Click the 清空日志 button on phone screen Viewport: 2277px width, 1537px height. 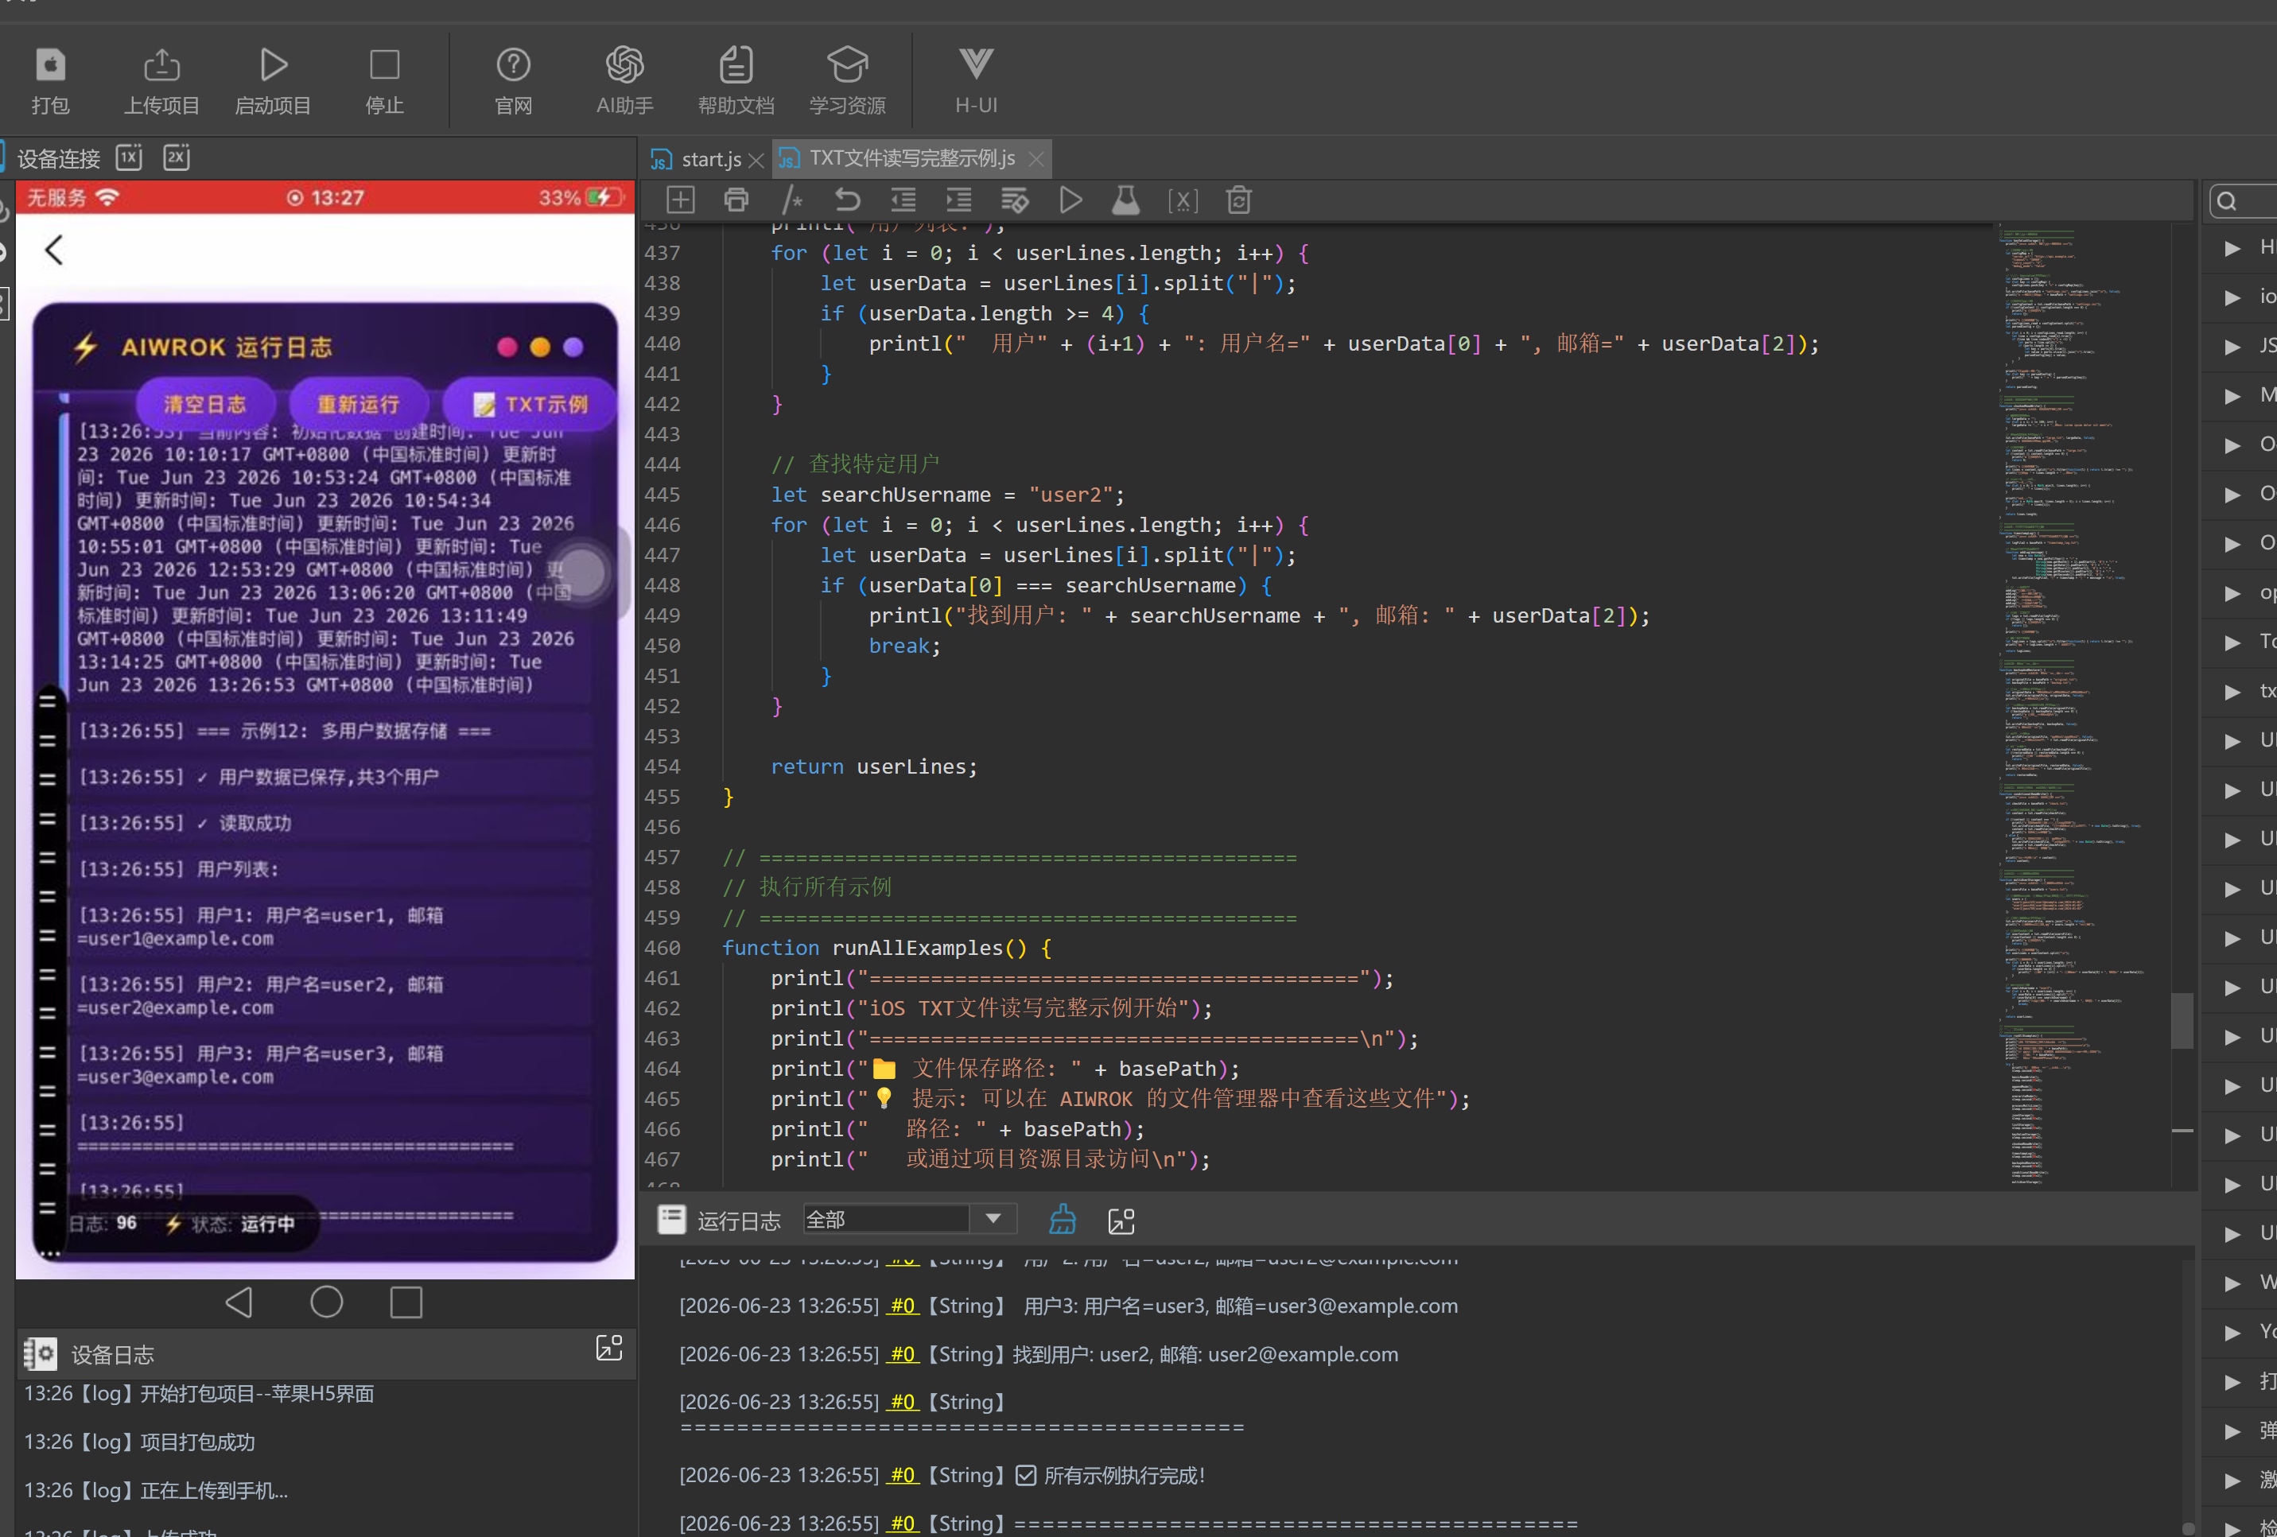(x=204, y=404)
